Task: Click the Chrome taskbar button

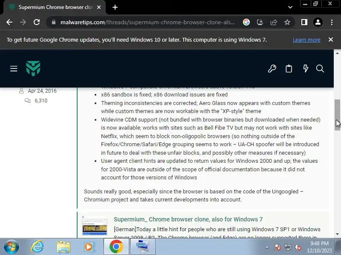Action: (116, 246)
